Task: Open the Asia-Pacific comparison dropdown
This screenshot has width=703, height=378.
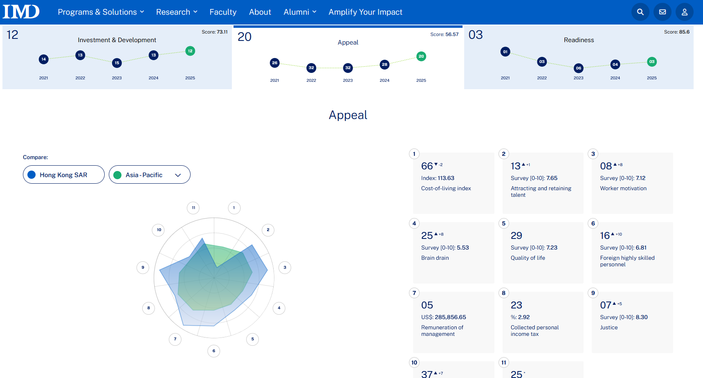Action: (x=150, y=175)
